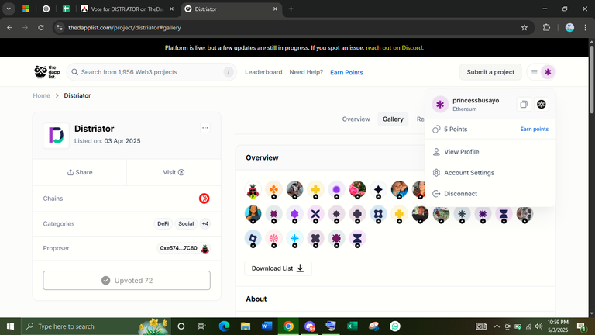The width and height of the screenshot is (595, 335).
Task: Open the three-dot menu on Distriator card
Action: pos(205,128)
